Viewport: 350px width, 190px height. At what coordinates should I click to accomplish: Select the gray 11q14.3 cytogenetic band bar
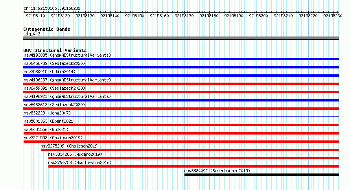tap(181, 38)
